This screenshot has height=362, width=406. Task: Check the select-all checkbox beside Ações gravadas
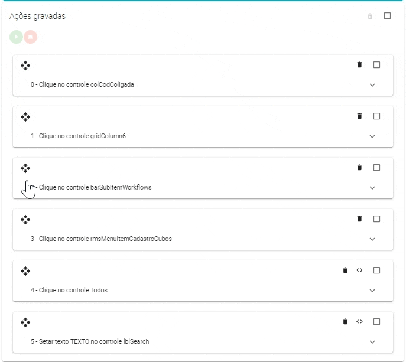[x=388, y=16]
